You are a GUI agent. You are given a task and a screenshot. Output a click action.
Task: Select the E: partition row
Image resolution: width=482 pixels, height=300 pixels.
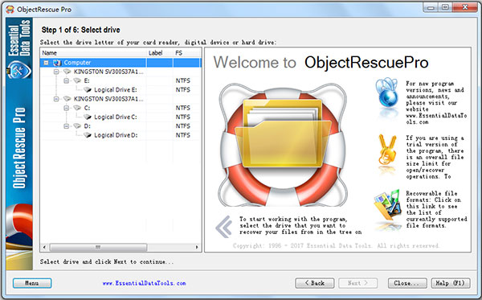[120, 80]
